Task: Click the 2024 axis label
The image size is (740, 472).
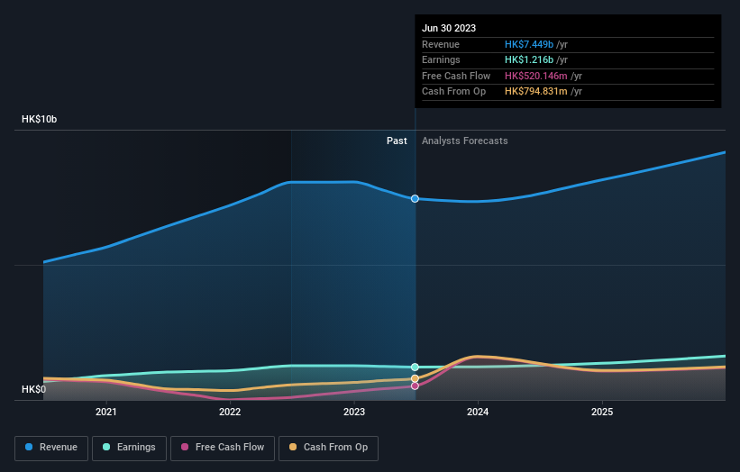Action: pyautogui.click(x=478, y=412)
